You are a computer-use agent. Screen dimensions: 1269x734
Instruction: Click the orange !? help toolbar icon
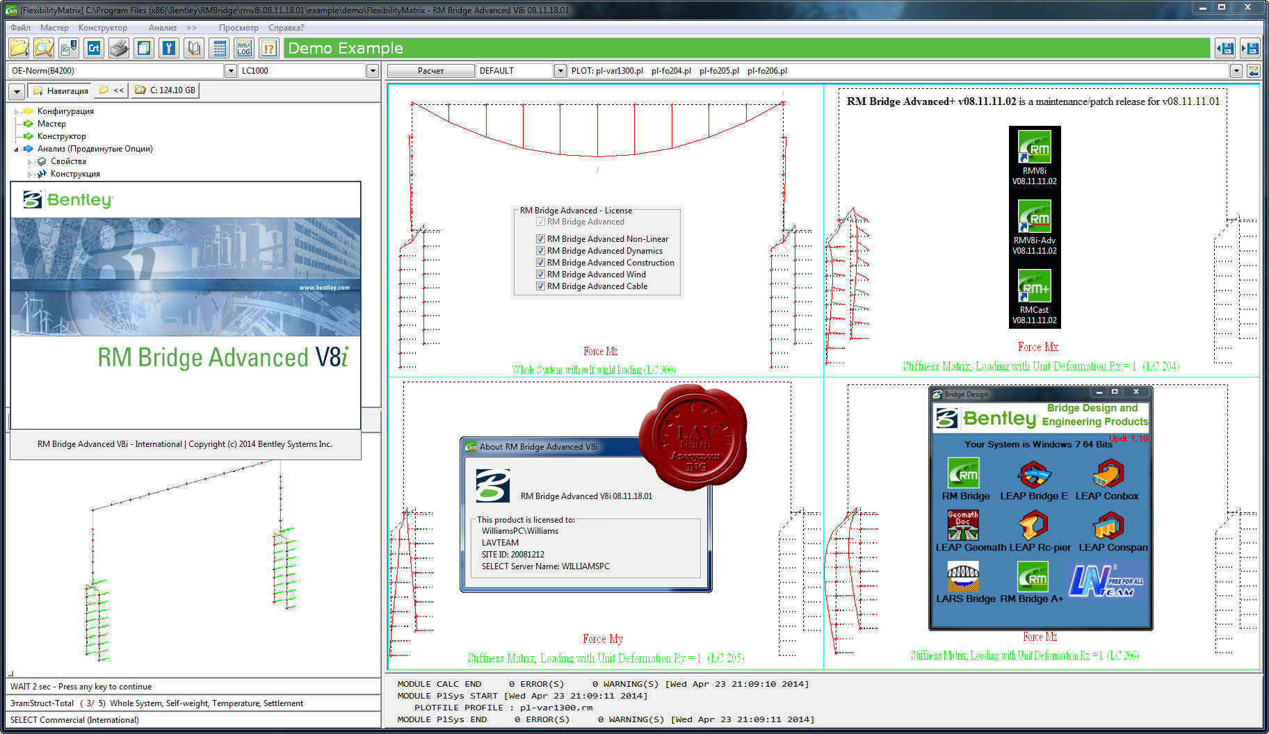269,48
